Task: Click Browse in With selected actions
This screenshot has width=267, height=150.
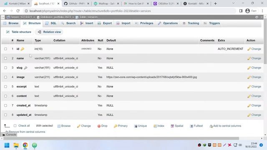Action: [64, 126]
